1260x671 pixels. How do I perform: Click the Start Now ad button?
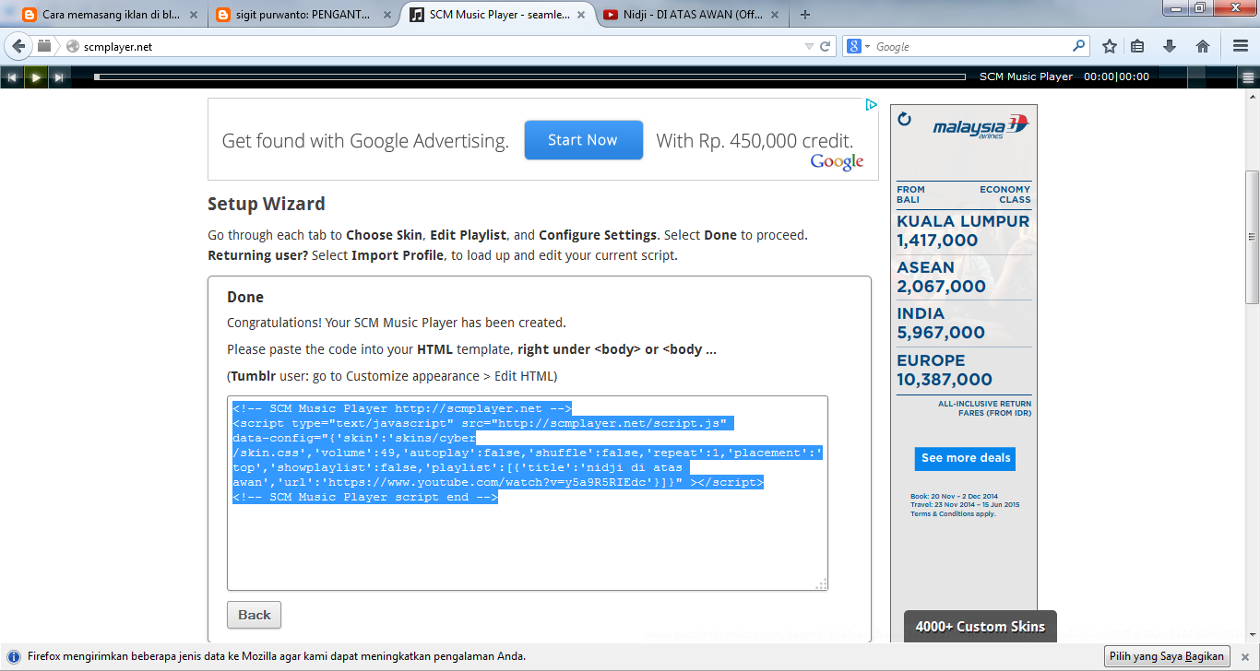tap(583, 140)
